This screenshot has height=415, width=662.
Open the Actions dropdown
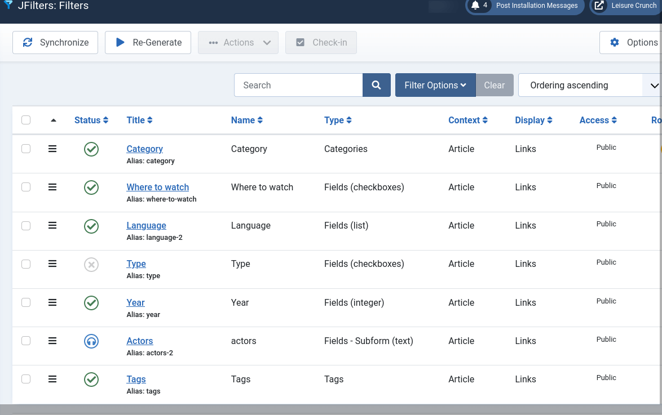coord(238,43)
